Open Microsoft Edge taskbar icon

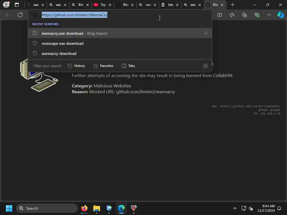(x=121, y=208)
